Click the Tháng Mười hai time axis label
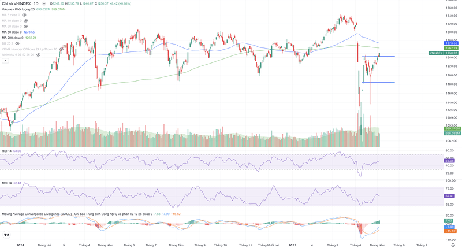Screen dimensions: 462x248 click(x=268, y=245)
